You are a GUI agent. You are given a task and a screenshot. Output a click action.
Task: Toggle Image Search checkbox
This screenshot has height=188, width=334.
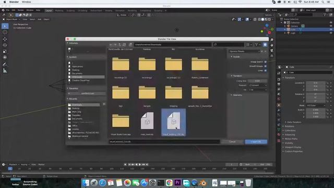click(x=266, y=62)
